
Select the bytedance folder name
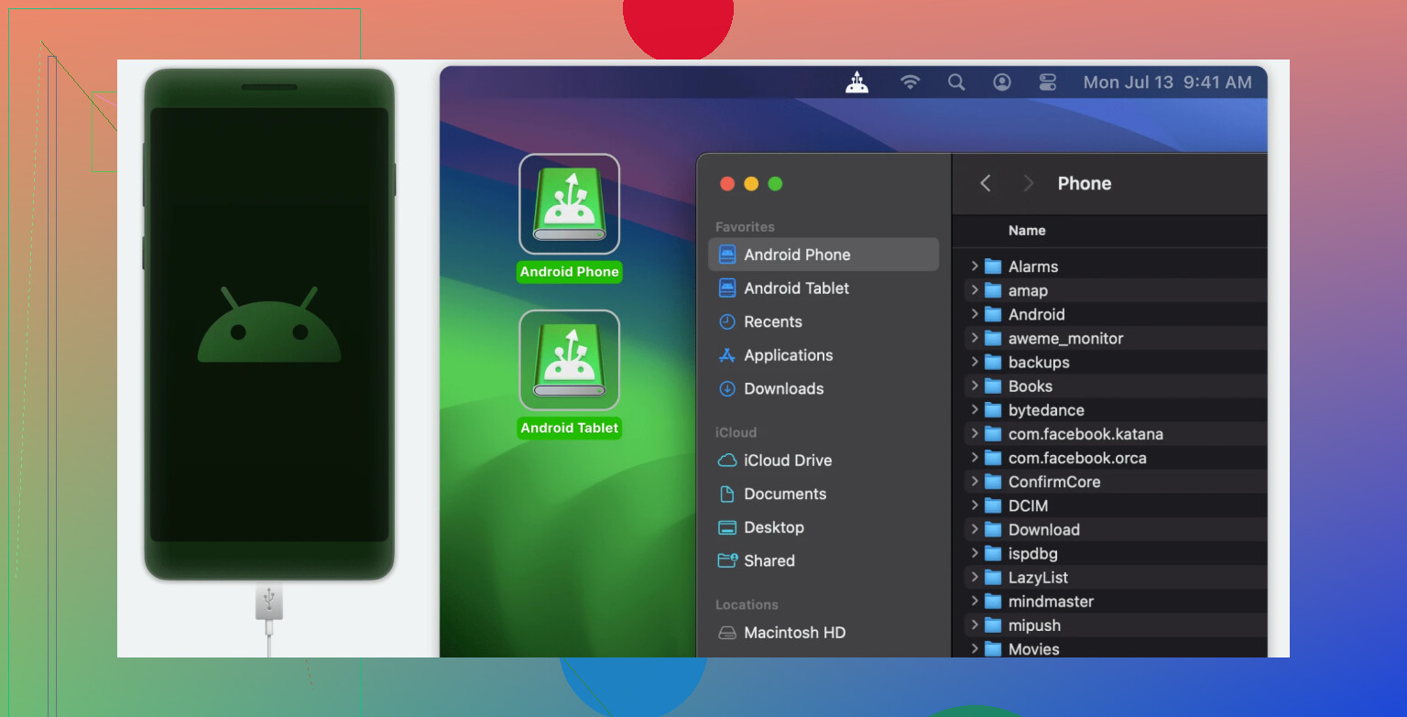(1046, 409)
